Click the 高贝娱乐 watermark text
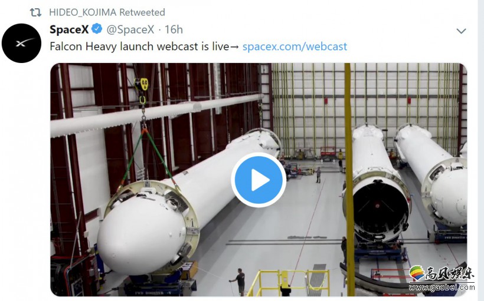 pos(449,272)
